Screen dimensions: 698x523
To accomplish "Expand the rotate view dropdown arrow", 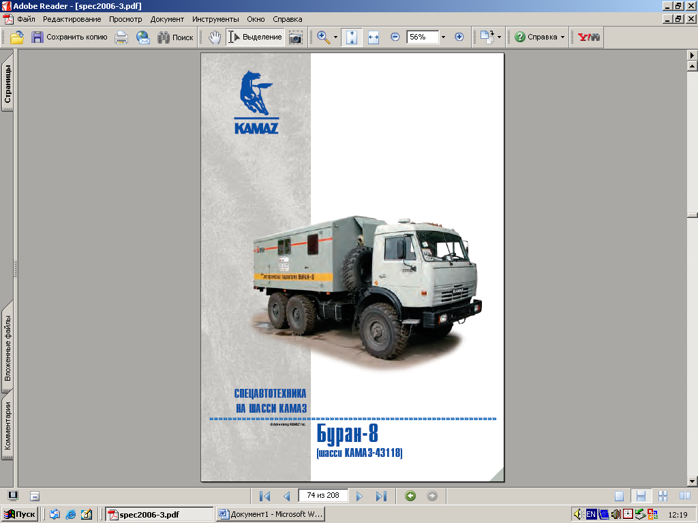I will click(499, 37).
